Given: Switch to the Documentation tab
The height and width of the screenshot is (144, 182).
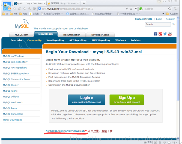Looking at the screenshot, I should 72,35.
